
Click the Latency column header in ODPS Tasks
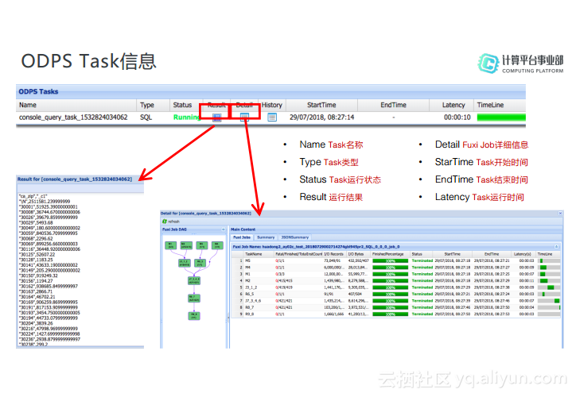tap(451, 106)
